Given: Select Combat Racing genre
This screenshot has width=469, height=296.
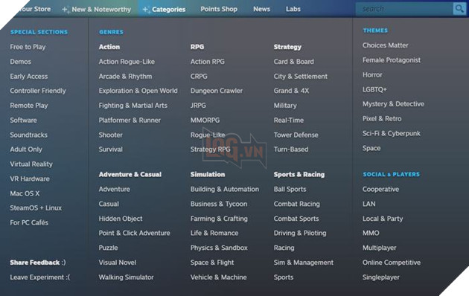Looking at the screenshot, I should (x=297, y=204).
